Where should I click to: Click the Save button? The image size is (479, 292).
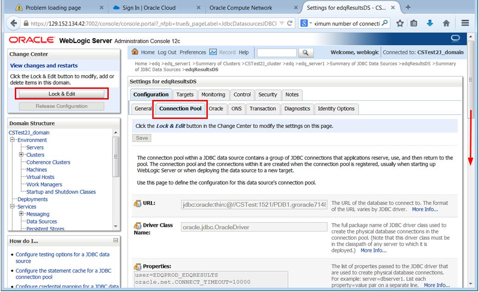point(142,138)
